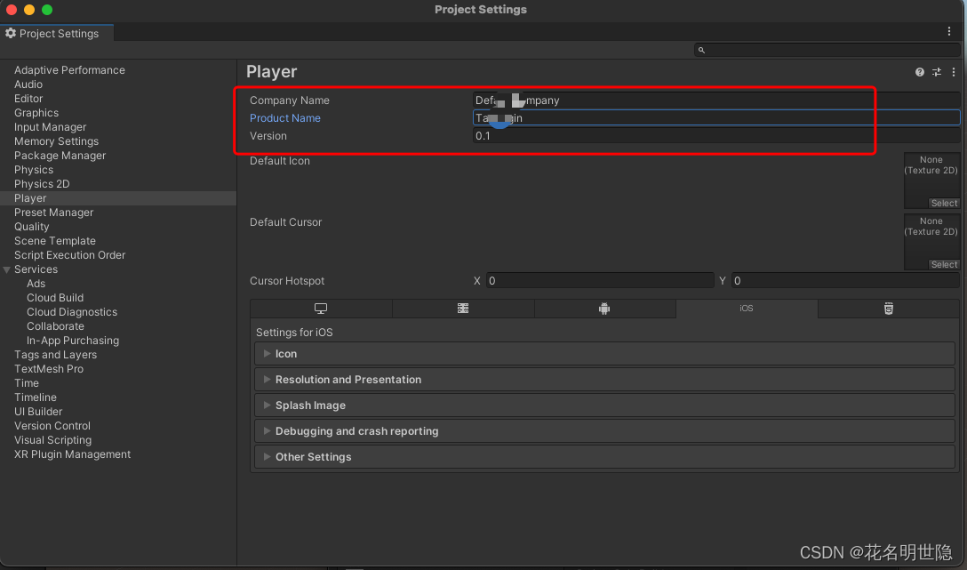
Task: Select the Android platform settings icon
Action: tap(604, 308)
